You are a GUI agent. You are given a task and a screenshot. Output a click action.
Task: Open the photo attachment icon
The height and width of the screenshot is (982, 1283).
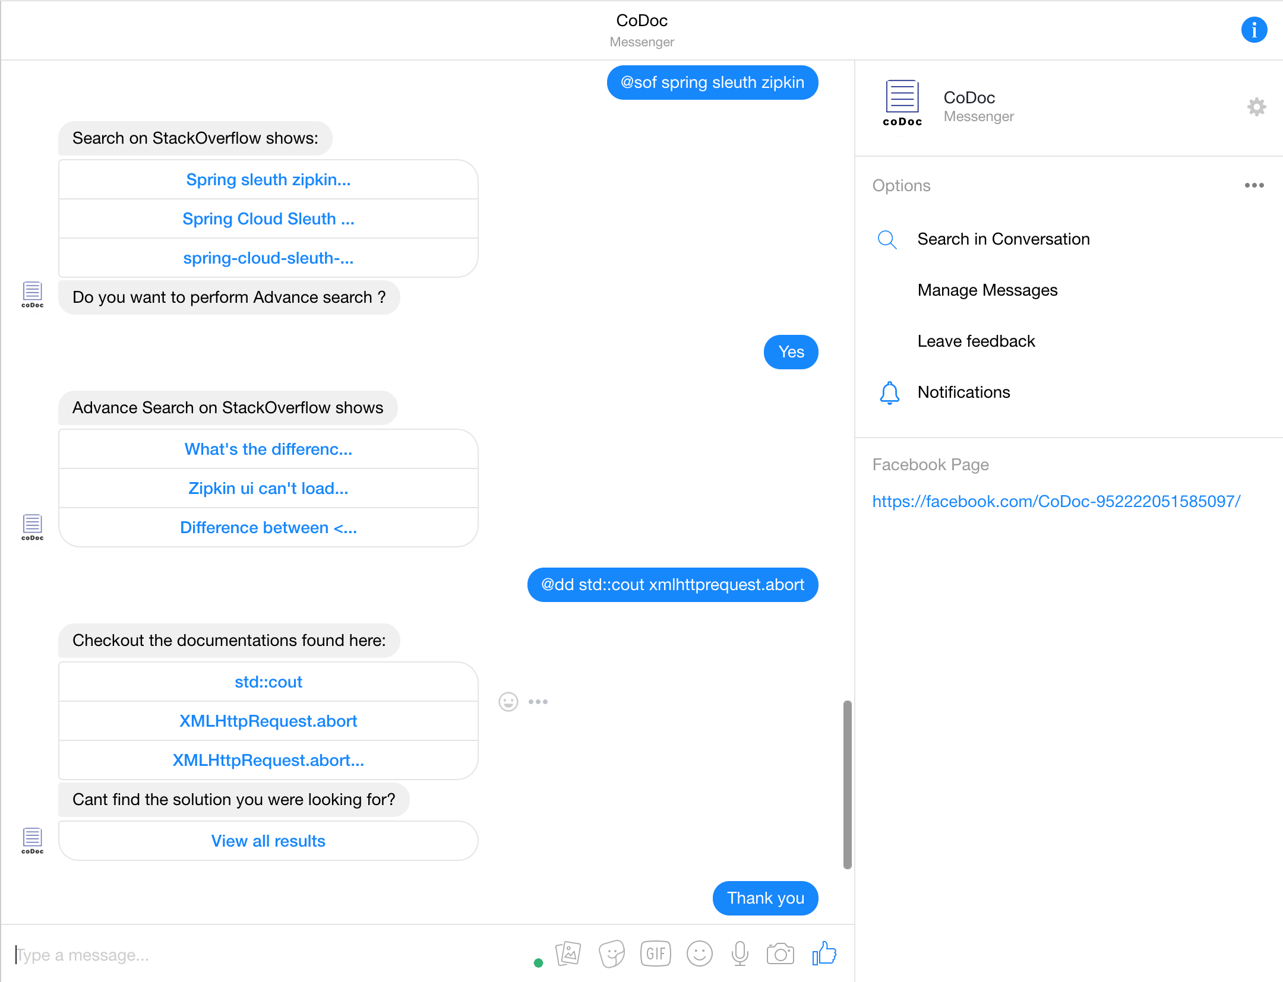pos(568,954)
